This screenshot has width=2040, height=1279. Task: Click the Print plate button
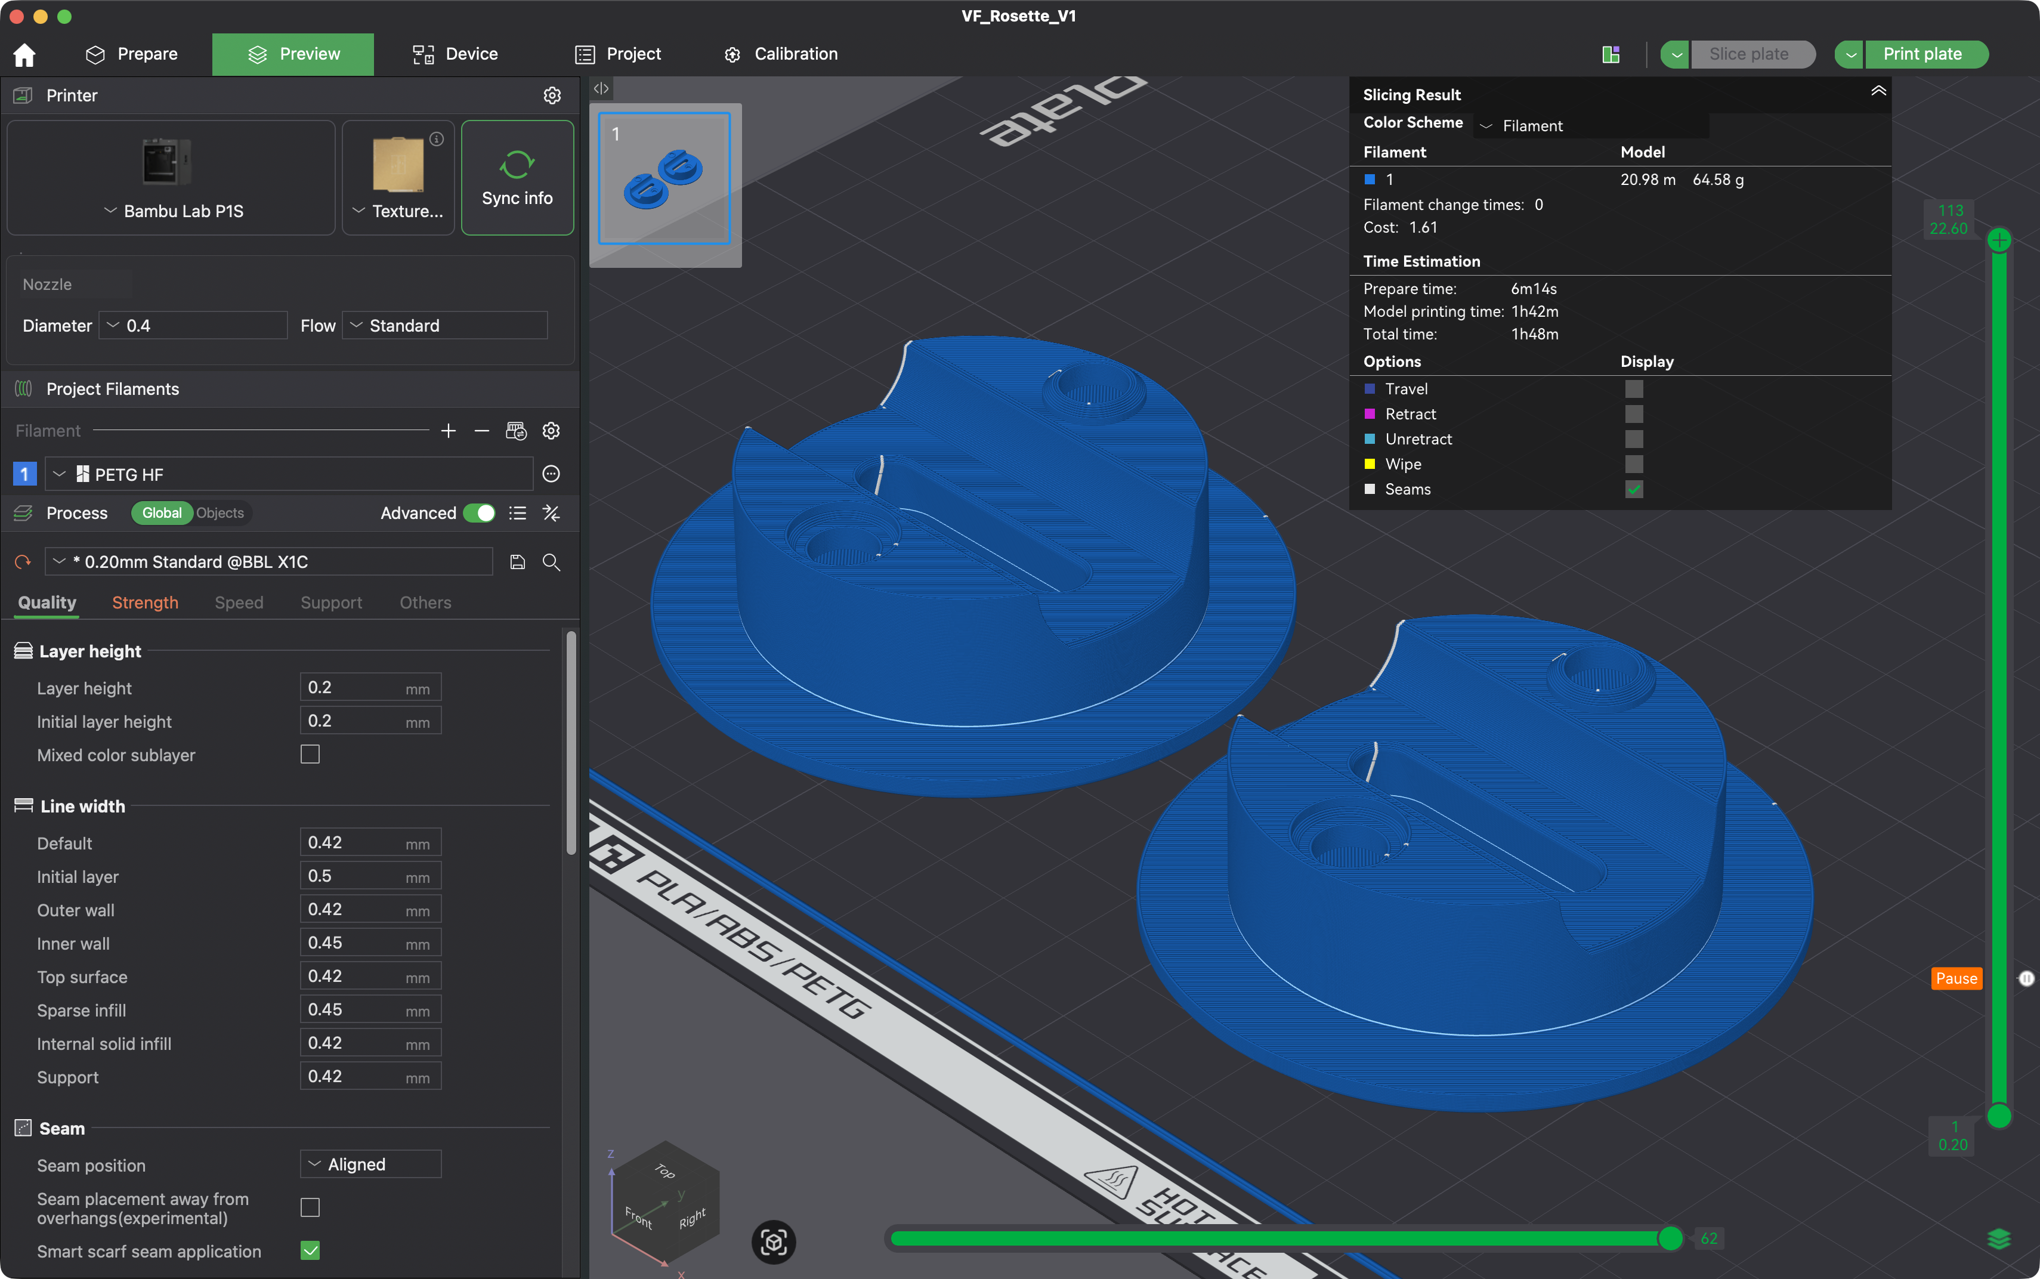click(x=1922, y=54)
